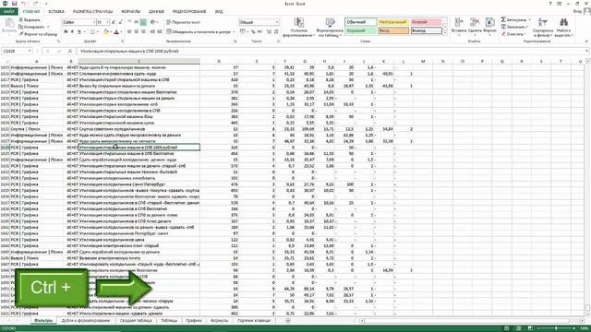Click the comma style (000) icon

259,32
